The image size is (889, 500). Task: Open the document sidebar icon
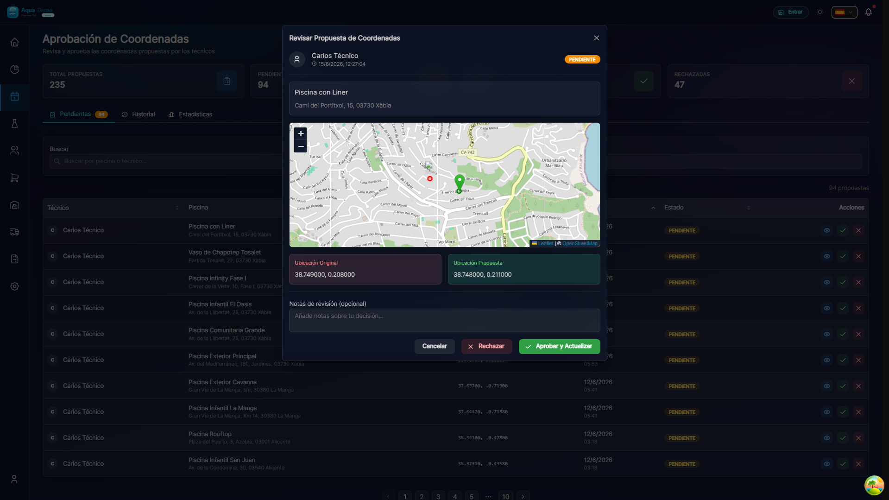(x=14, y=259)
